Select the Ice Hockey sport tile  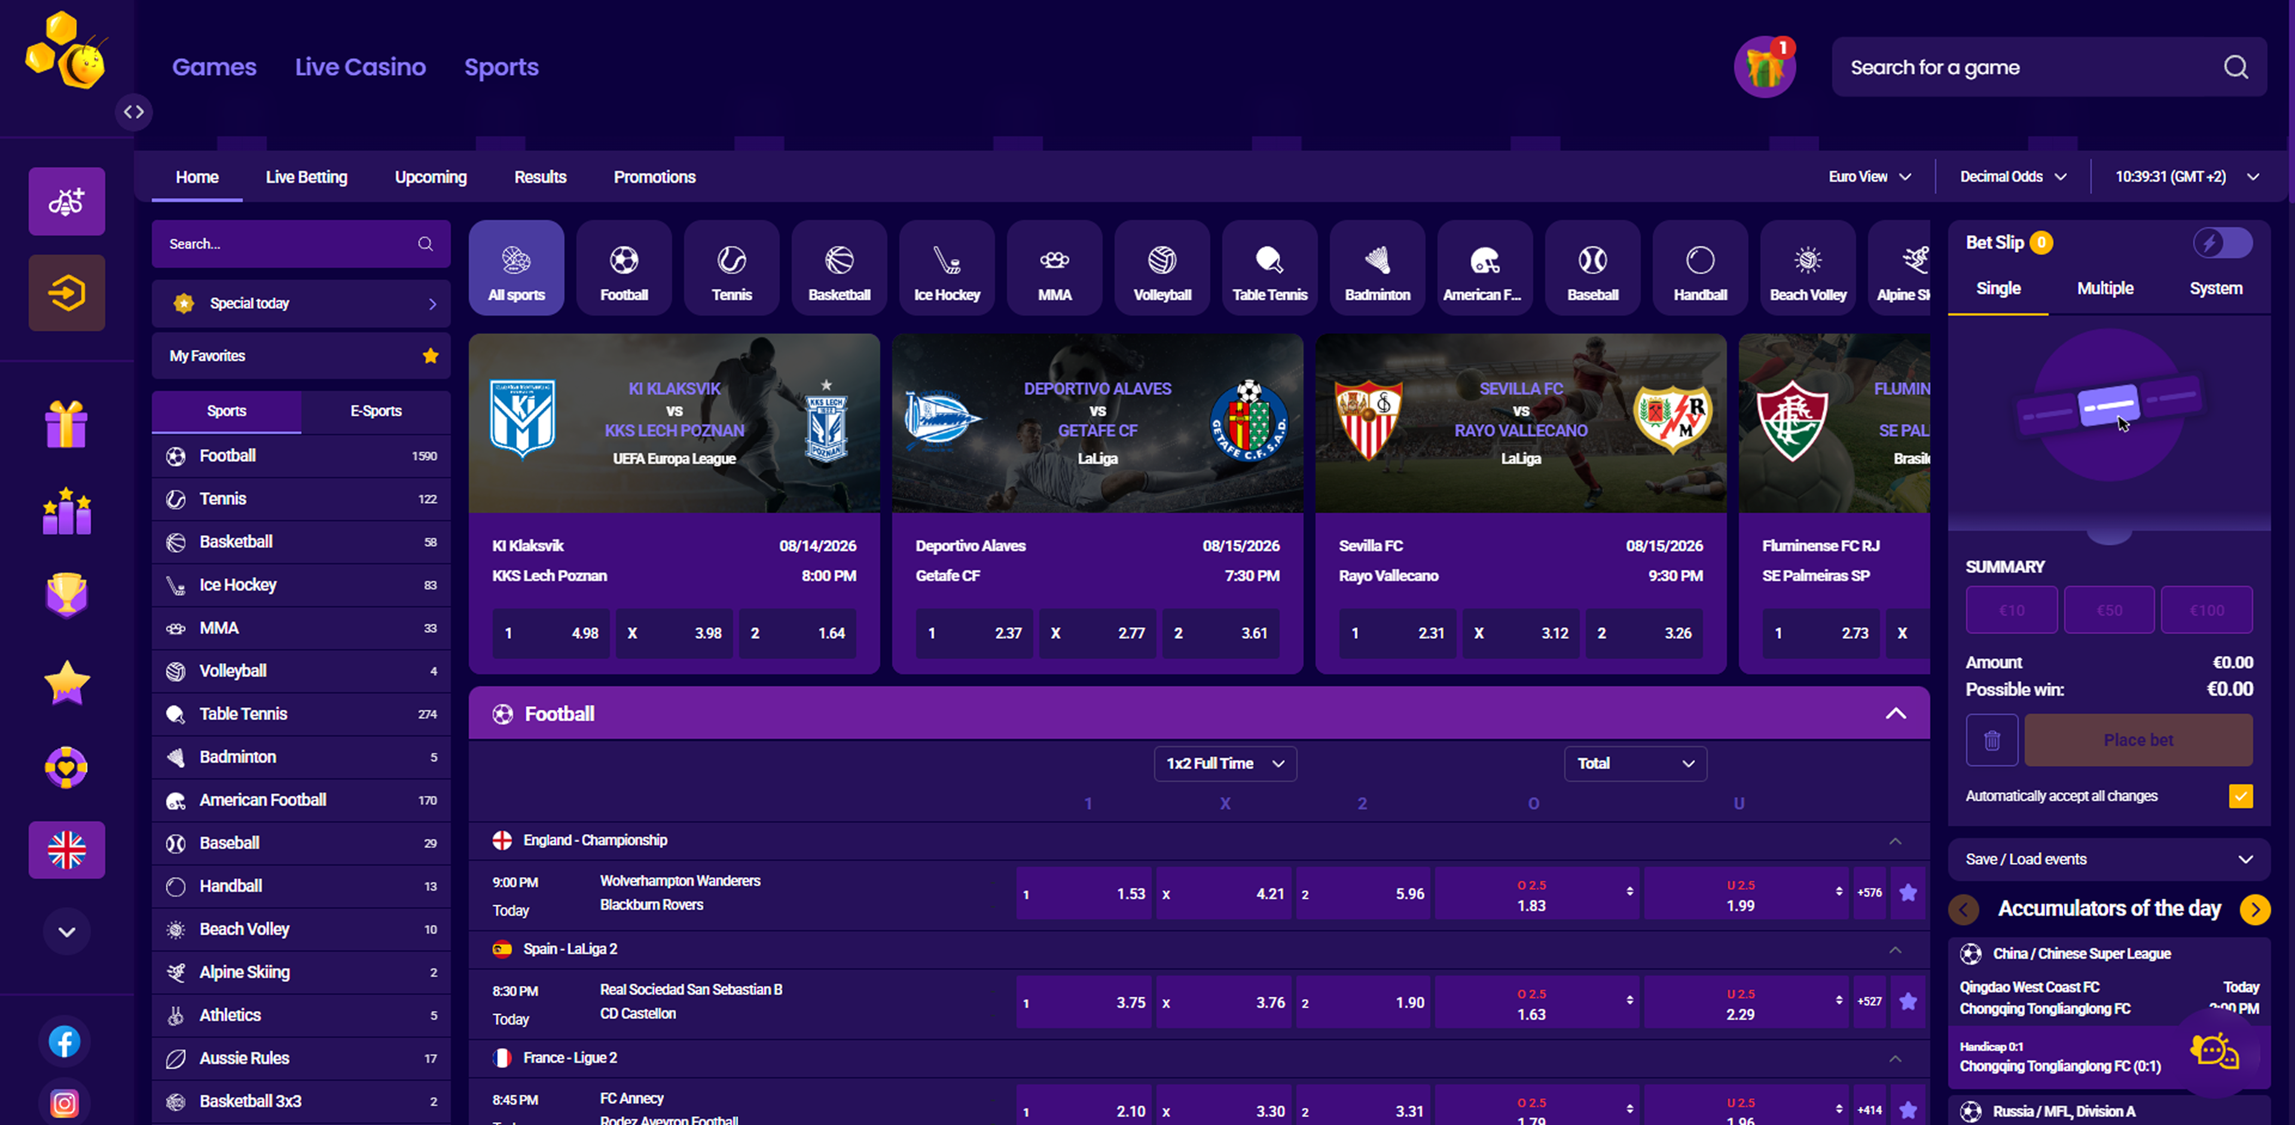click(x=947, y=268)
